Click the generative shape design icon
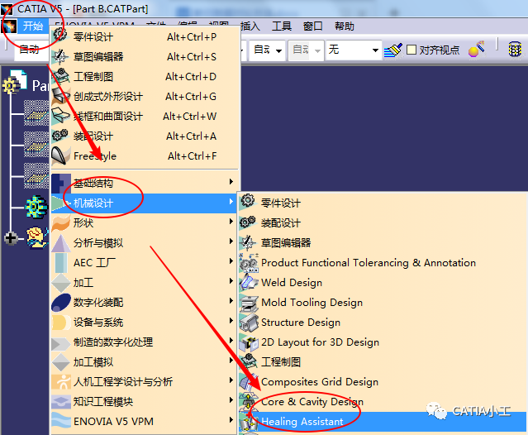The width and height of the screenshot is (528, 435). click(x=61, y=96)
